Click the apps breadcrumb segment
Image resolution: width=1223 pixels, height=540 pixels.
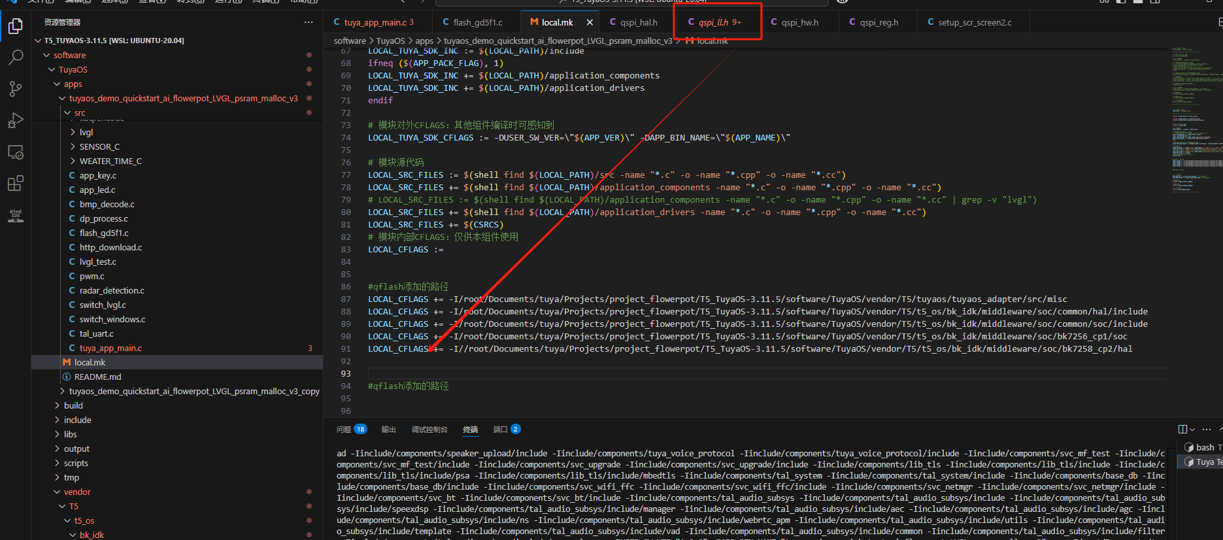click(424, 41)
